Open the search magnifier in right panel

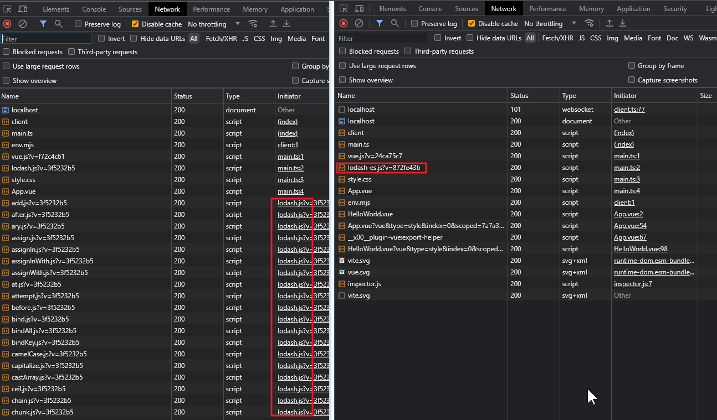(395, 23)
